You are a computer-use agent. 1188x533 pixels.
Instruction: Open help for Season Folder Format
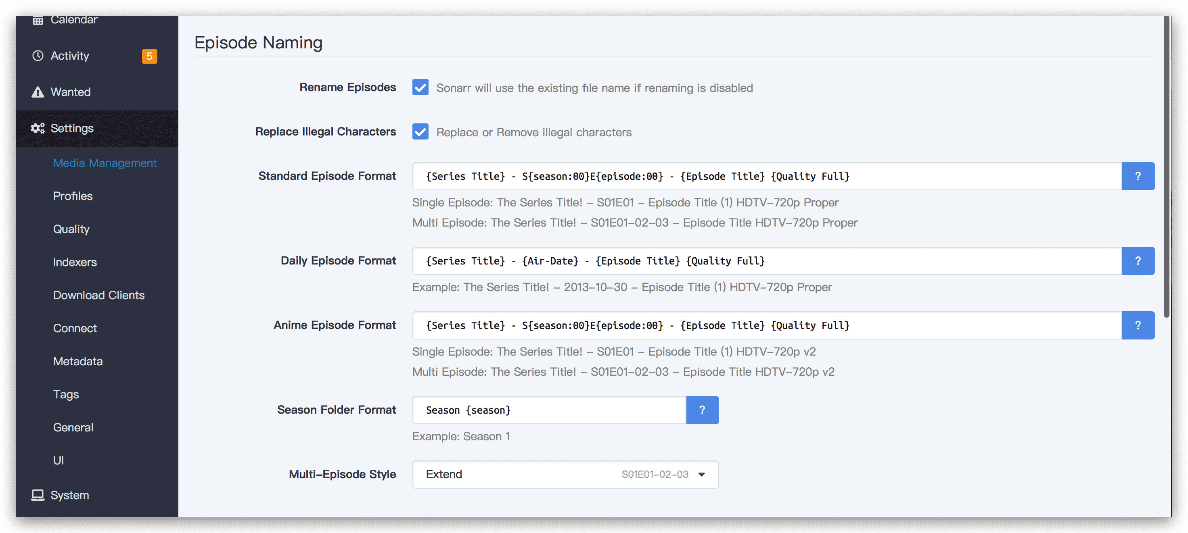(x=702, y=410)
